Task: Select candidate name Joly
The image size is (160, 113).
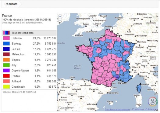Action: click(14, 65)
